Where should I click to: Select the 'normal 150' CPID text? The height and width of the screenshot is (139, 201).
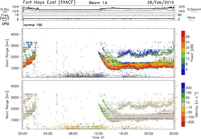coord(33,25)
